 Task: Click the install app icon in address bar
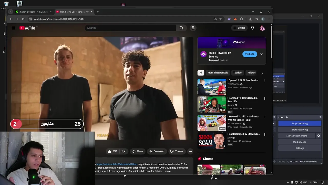(x=215, y=19)
